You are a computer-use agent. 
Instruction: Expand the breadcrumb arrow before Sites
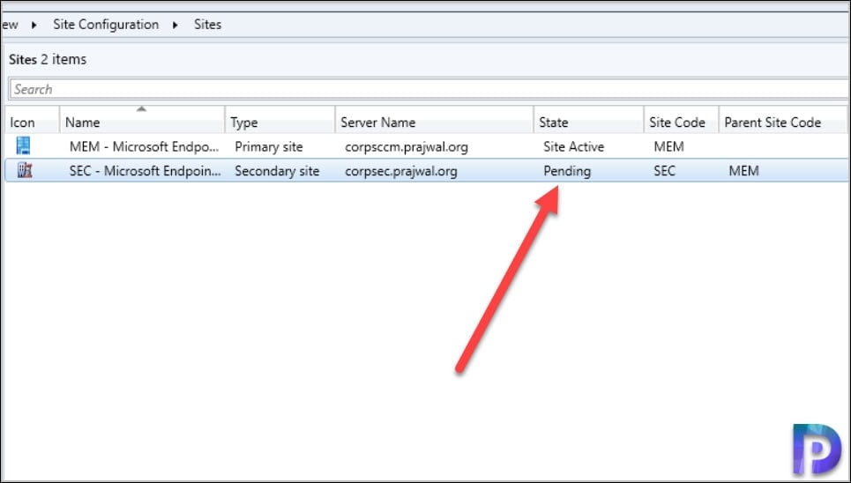pos(175,25)
